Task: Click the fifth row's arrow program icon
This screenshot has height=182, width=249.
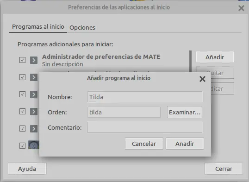Action: pyautogui.click(x=34, y=129)
